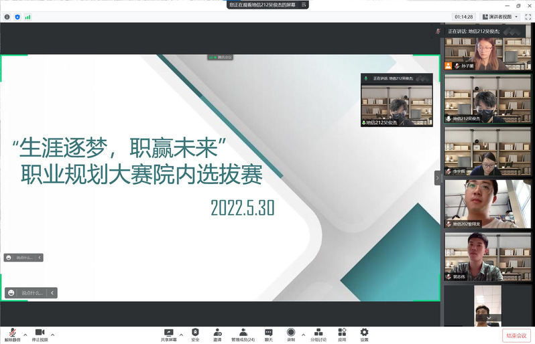Open 设置 settings in meeting toolbar
The image size is (535, 344).
click(364, 335)
